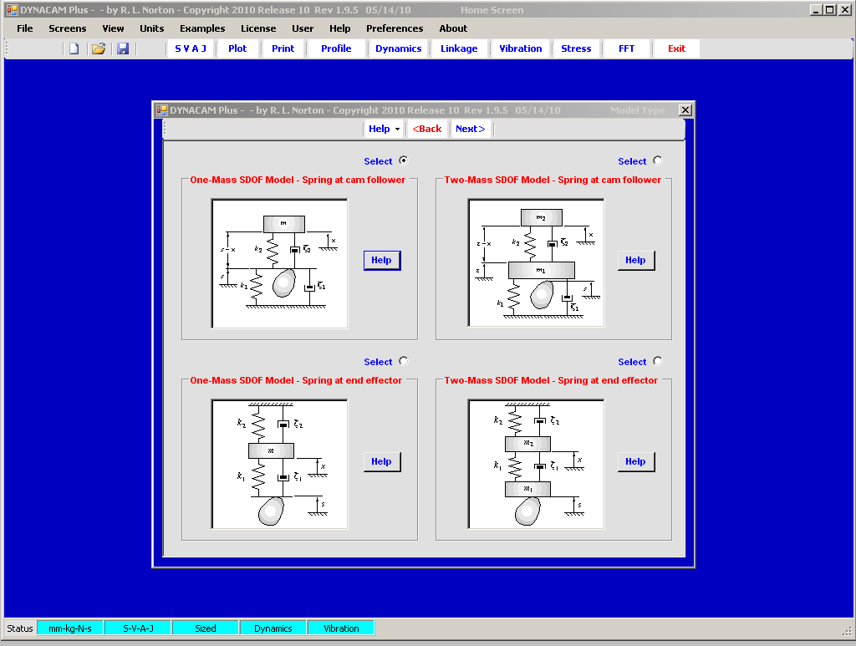Click the S V A J toolbar button

(191, 48)
